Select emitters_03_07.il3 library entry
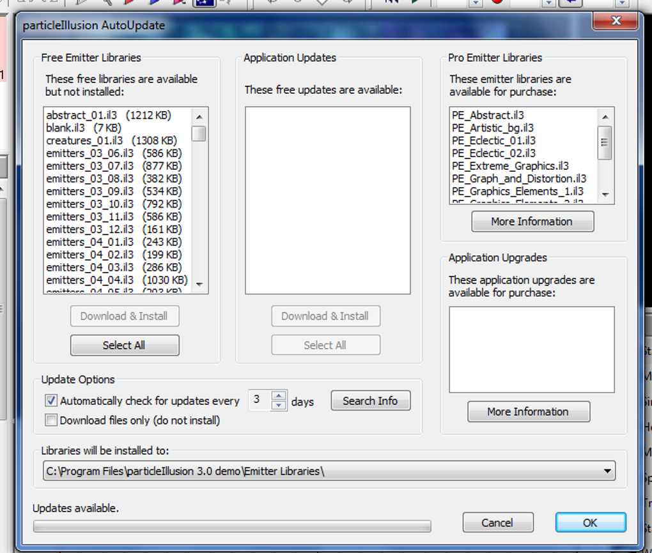 (114, 166)
